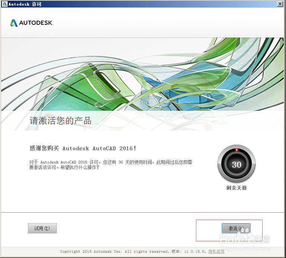Viewport: 286px width, 258px height.
Task: Click the Autodesk title bar app icon
Action: [4, 4]
